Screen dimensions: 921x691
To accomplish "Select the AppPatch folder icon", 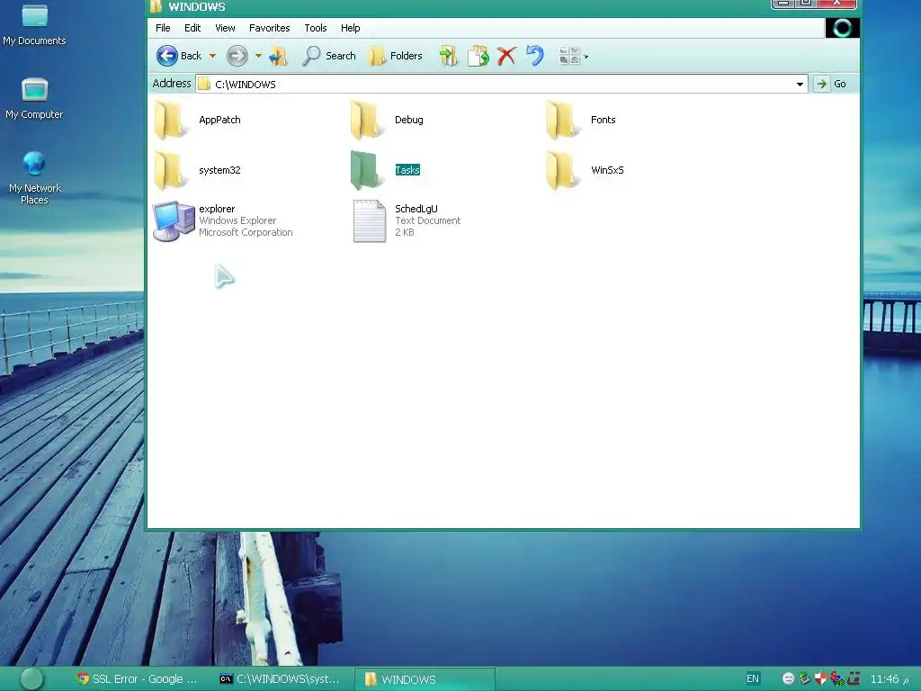I will click(170, 120).
